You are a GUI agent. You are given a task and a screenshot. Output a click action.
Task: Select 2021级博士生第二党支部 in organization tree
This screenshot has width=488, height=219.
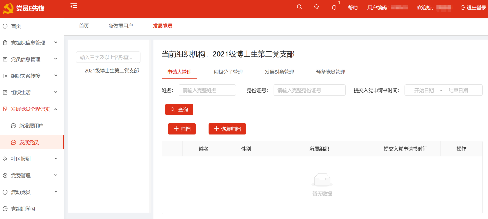point(112,71)
